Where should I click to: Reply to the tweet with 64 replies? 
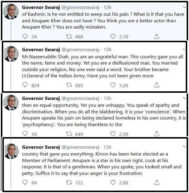(25, 183)
